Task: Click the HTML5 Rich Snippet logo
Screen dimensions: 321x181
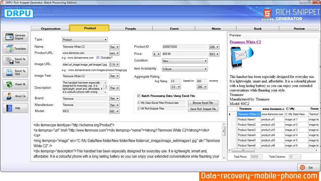Action: click(x=267, y=13)
